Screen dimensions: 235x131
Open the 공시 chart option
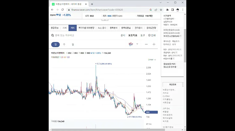tap(123, 35)
